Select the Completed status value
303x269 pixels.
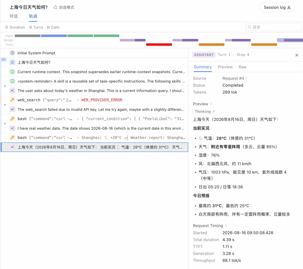coord(233,85)
